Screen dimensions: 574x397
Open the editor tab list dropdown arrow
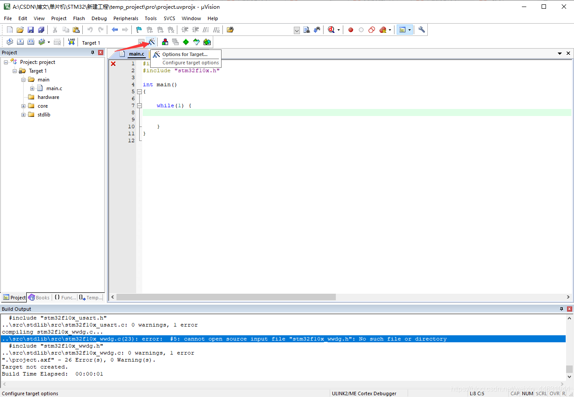pyautogui.click(x=560, y=53)
